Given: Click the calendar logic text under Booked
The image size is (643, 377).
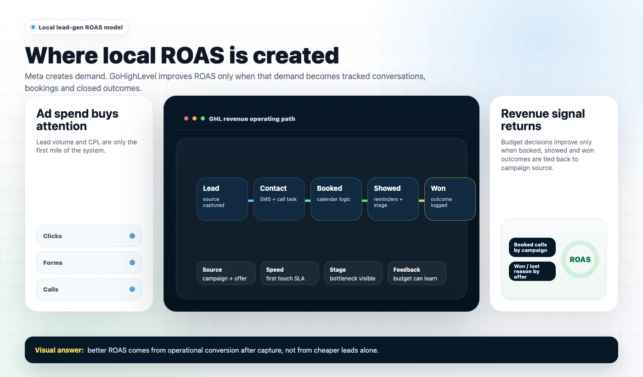Looking at the screenshot, I should [333, 199].
